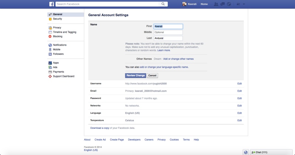This screenshot has width=295, height=155.
Task: Click the Cancel button
Action: coord(152,75)
